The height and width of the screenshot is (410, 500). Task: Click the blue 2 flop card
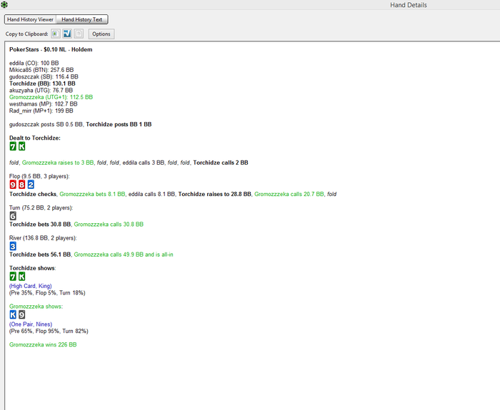31,185
